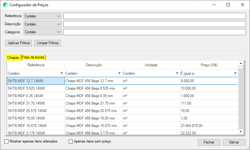Viewport: 250px width, 150px height.
Task: Select cell SHTB.MDF.19.05.14545
Action: [x=36, y=118]
